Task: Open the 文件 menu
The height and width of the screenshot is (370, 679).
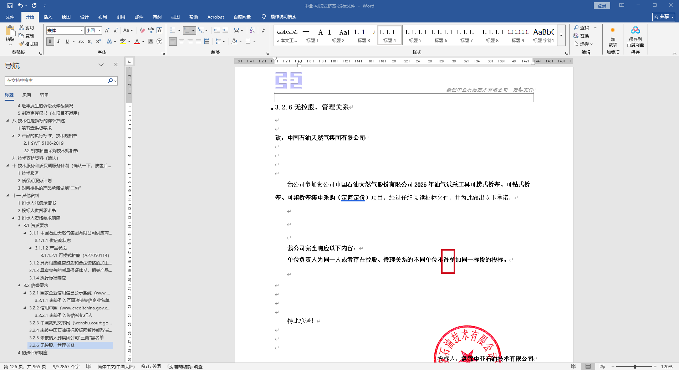Action: coord(10,17)
